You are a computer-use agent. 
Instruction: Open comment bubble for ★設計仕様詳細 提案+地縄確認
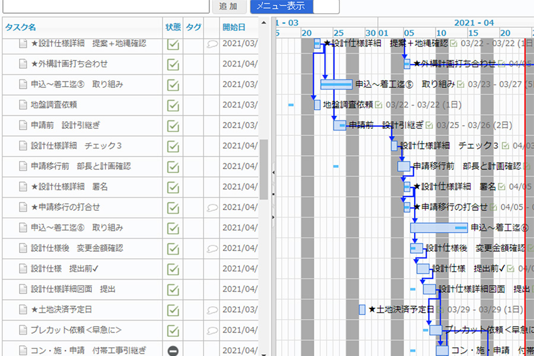212,44
